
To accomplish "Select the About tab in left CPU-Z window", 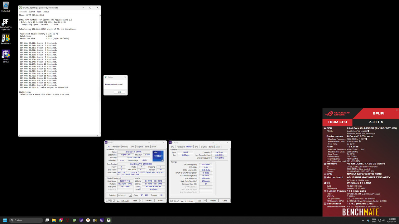I will pos(154,147).
